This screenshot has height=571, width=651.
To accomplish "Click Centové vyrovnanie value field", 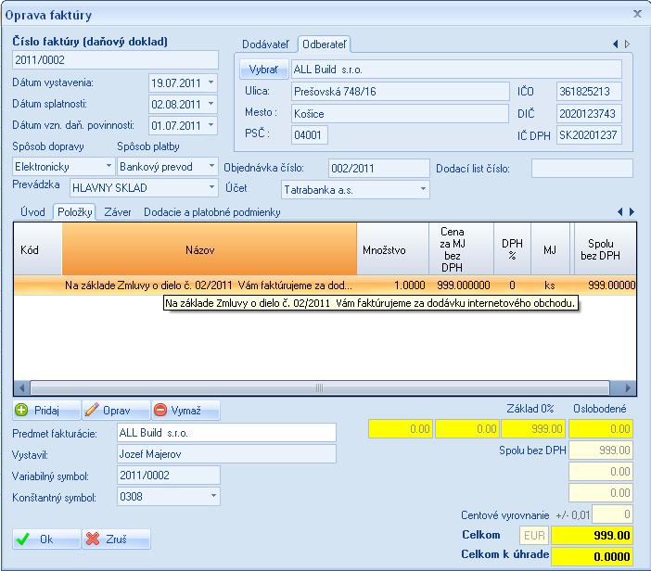I will (x=612, y=514).
